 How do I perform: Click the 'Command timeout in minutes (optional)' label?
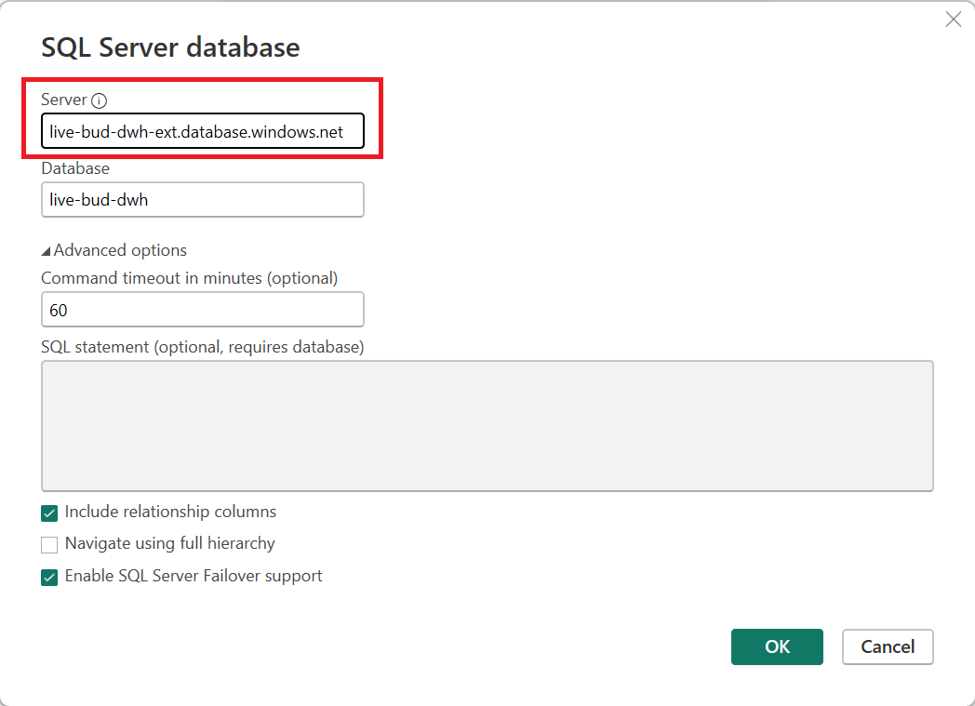coord(190,278)
